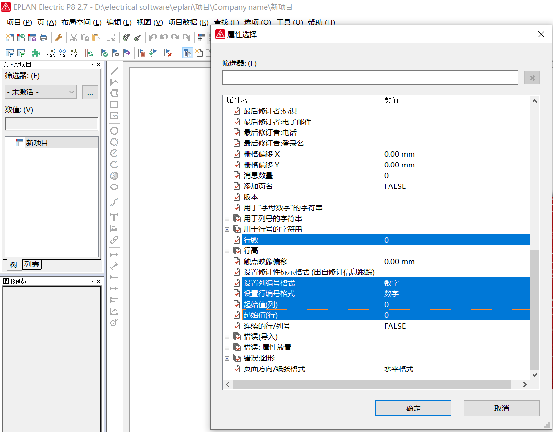Toggle the checkbox for 消息数量 property
Screen dimensions: 553x432
point(237,176)
